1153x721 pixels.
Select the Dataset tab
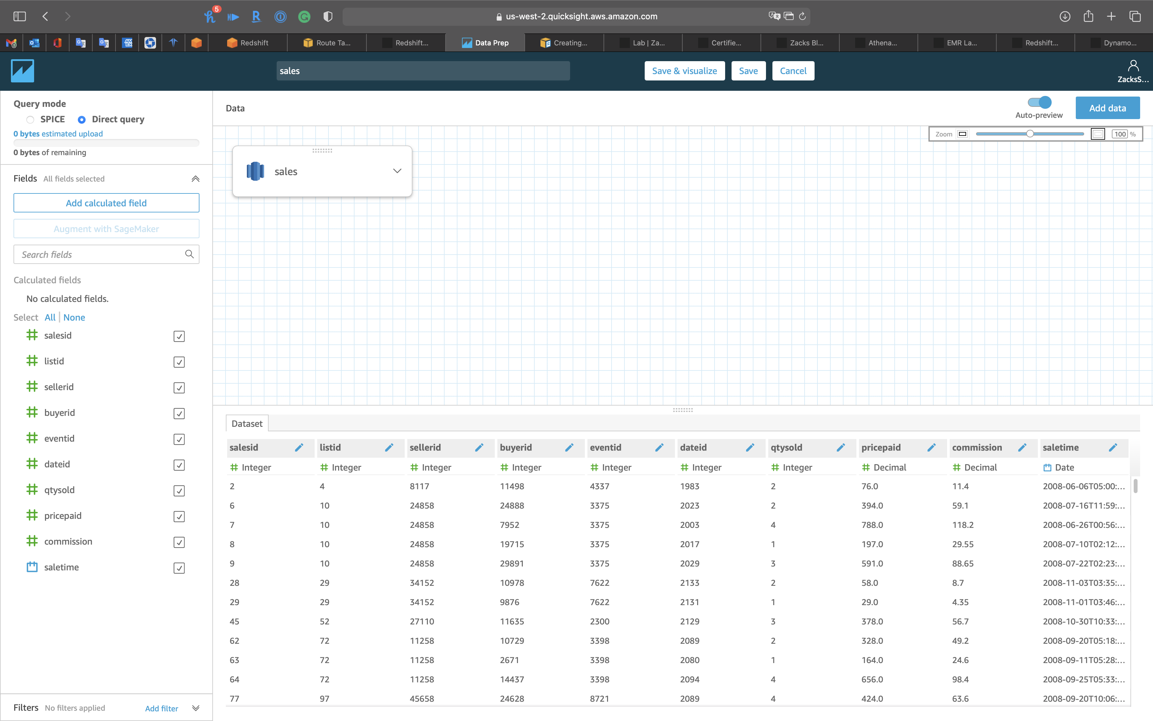[247, 424]
